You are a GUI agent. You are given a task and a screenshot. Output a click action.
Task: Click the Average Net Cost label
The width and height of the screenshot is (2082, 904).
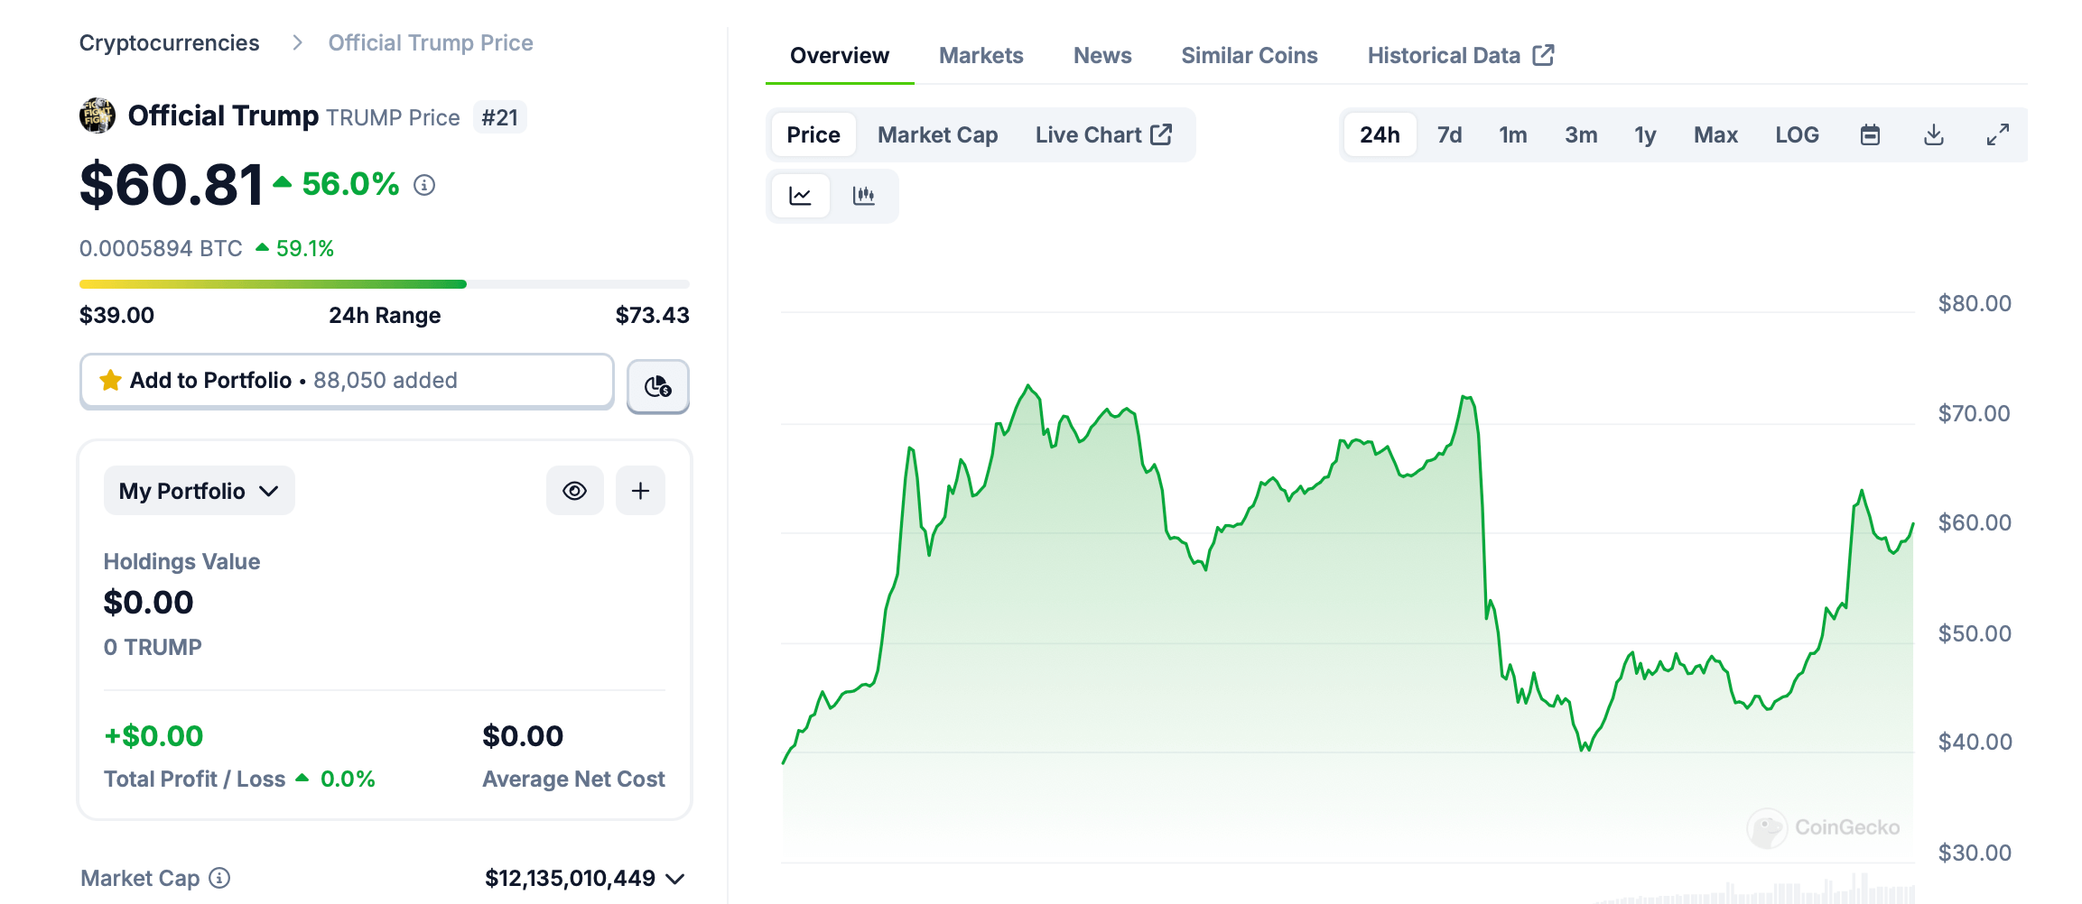[573, 779]
